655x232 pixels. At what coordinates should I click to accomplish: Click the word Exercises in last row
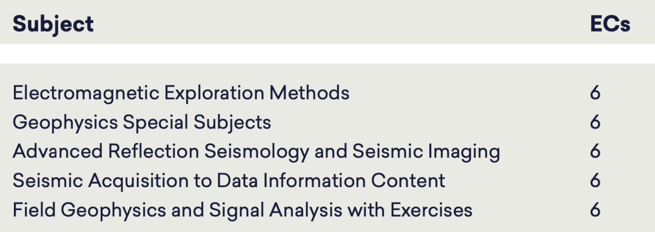click(431, 210)
